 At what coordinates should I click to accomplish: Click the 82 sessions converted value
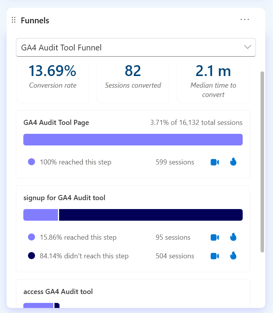tap(133, 71)
